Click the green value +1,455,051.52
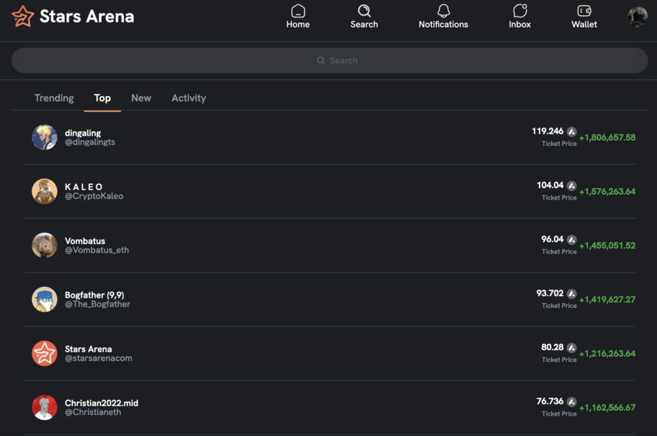Viewport: 657px width, 436px height. coord(607,246)
